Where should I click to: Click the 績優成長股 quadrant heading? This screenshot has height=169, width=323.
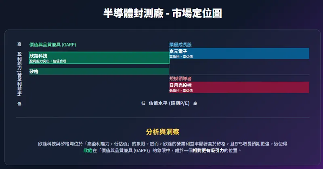(181, 44)
